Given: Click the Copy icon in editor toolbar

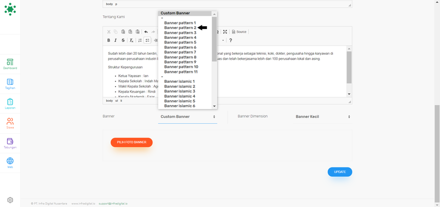Looking at the screenshot, I should pos(116,32).
